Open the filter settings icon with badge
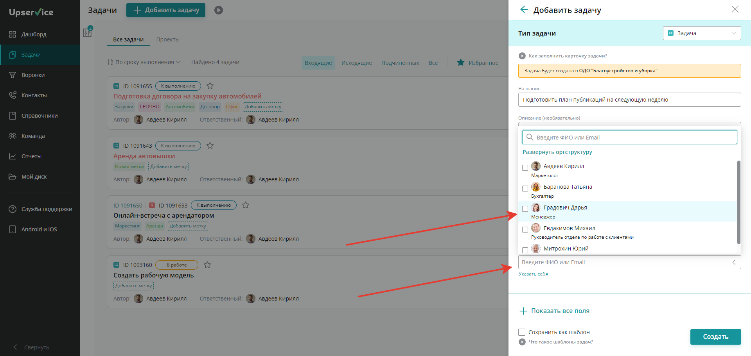 pos(88,32)
